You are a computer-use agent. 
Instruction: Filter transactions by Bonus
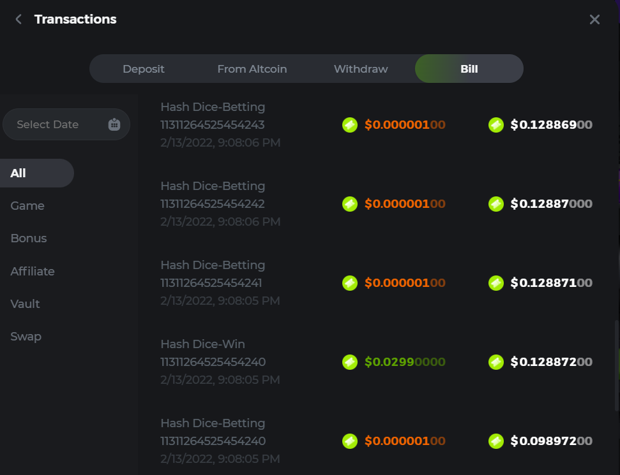coord(29,238)
